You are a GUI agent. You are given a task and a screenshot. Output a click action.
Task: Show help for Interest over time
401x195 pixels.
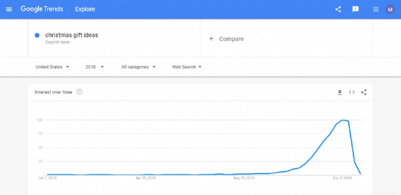tap(79, 92)
